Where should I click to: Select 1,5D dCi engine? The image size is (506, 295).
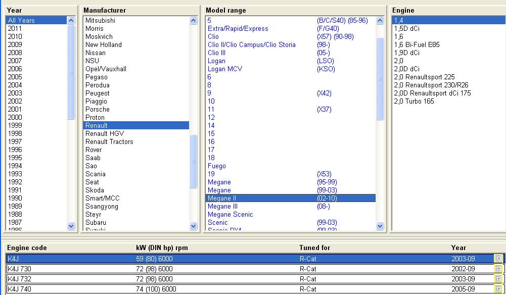coord(406,28)
